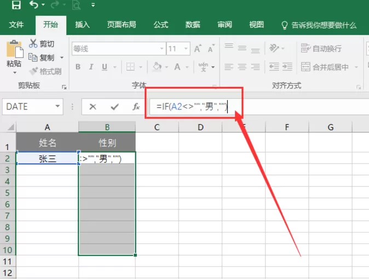Click the decrease indent icon

274,67
